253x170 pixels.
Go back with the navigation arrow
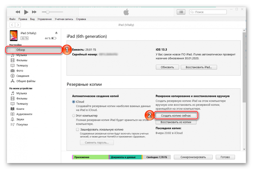(x=12, y=25)
